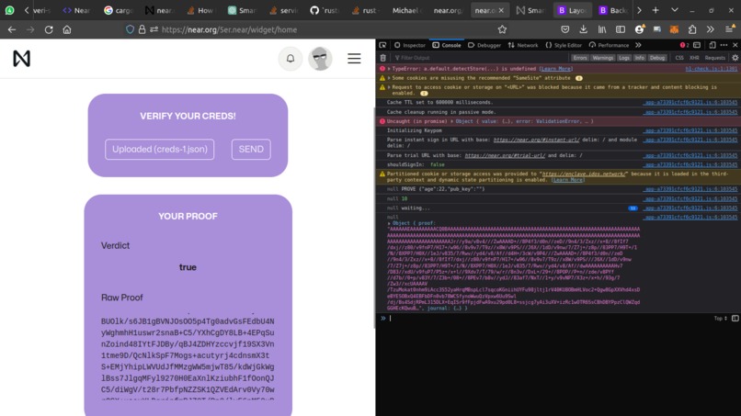Open the Firefox application menu
The height and width of the screenshot is (416, 741).
coord(729,29)
